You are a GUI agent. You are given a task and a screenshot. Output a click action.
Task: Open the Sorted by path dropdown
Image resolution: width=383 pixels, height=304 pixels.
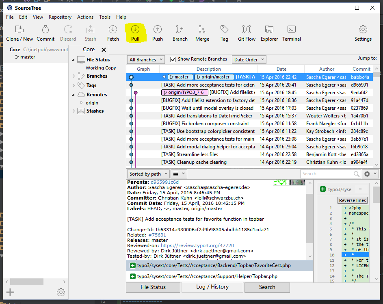point(148,174)
